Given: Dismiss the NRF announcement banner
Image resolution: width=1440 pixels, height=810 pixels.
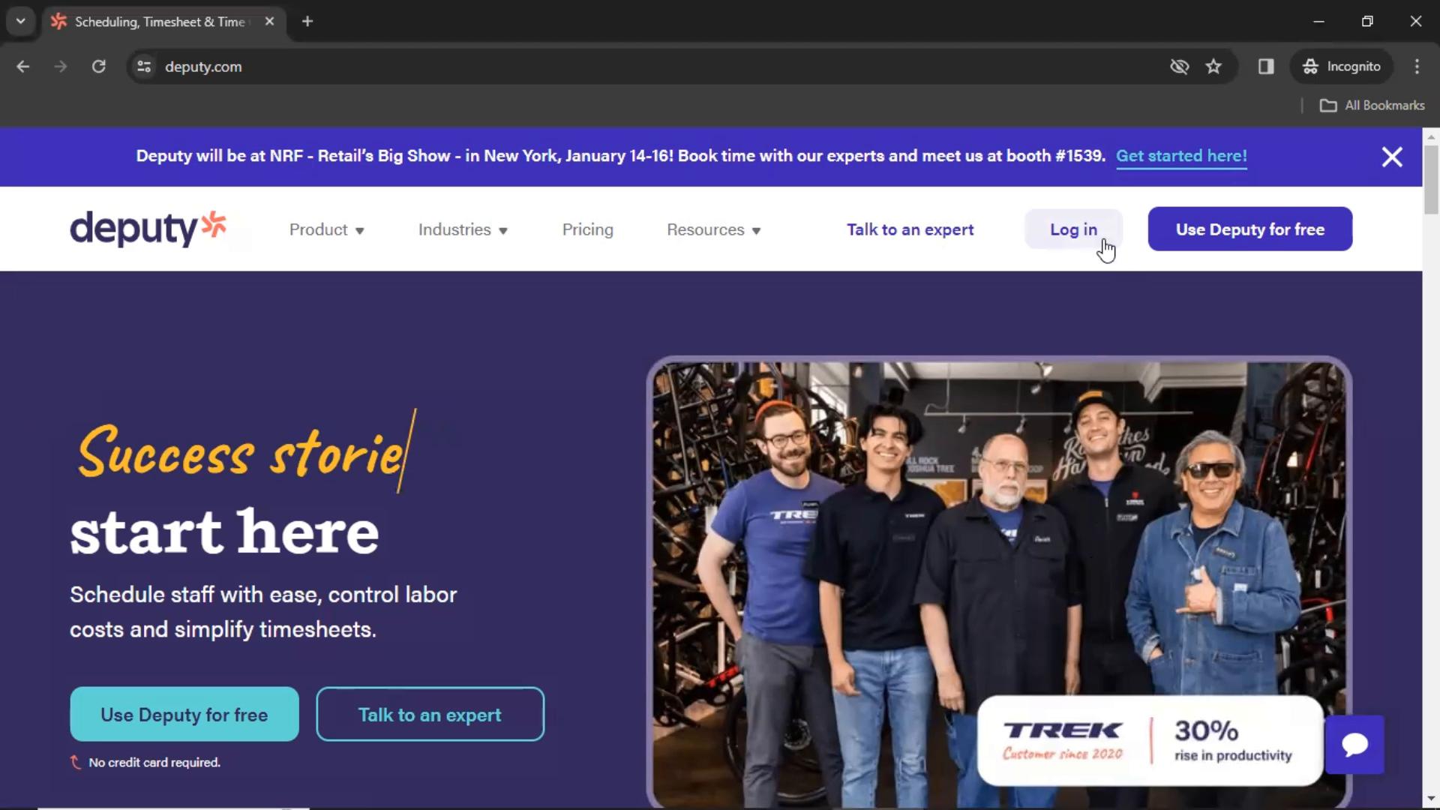Looking at the screenshot, I should coord(1391,156).
